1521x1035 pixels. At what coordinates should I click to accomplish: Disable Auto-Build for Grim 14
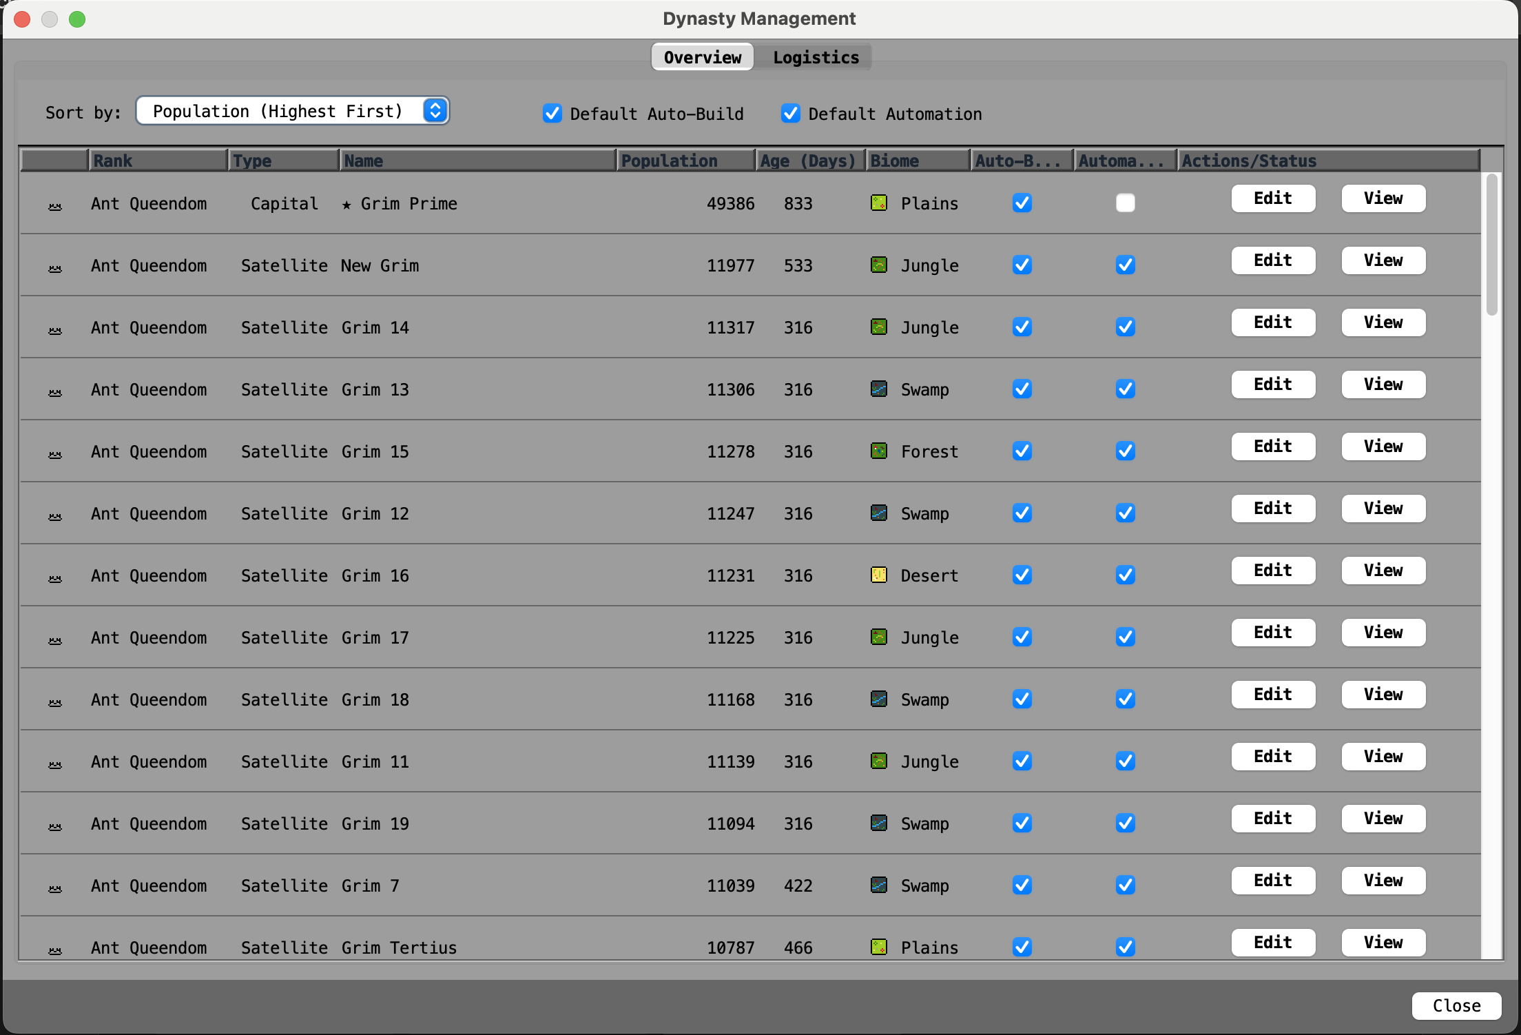click(1022, 327)
